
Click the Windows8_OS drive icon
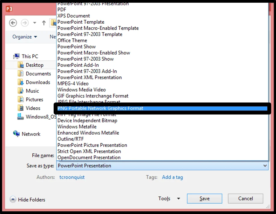[20, 117]
